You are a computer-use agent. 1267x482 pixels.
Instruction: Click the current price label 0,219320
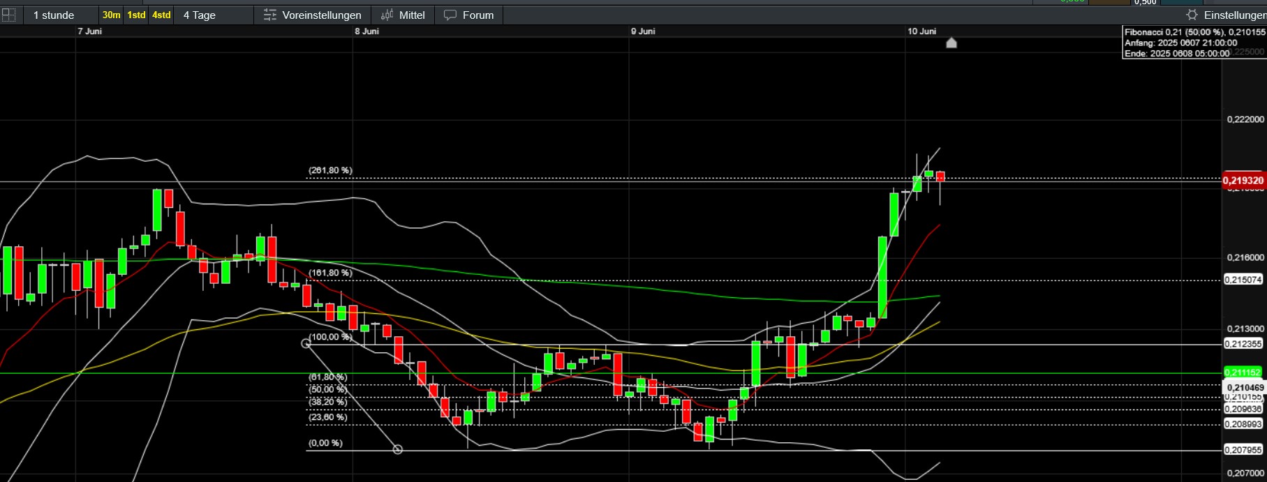[x=1243, y=180]
